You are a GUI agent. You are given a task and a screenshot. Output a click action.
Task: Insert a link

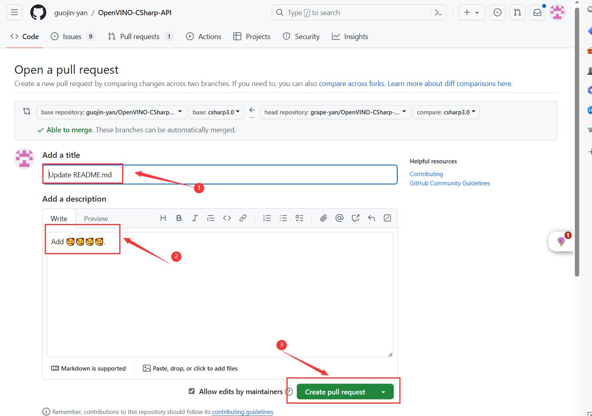(243, 218)
